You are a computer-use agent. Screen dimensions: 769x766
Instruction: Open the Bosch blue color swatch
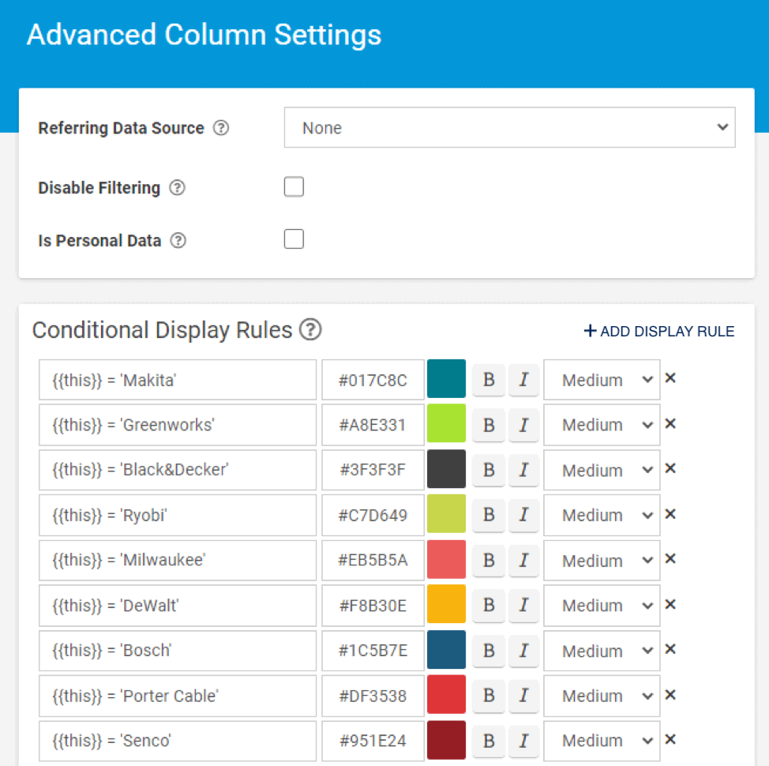click(446, 649)
